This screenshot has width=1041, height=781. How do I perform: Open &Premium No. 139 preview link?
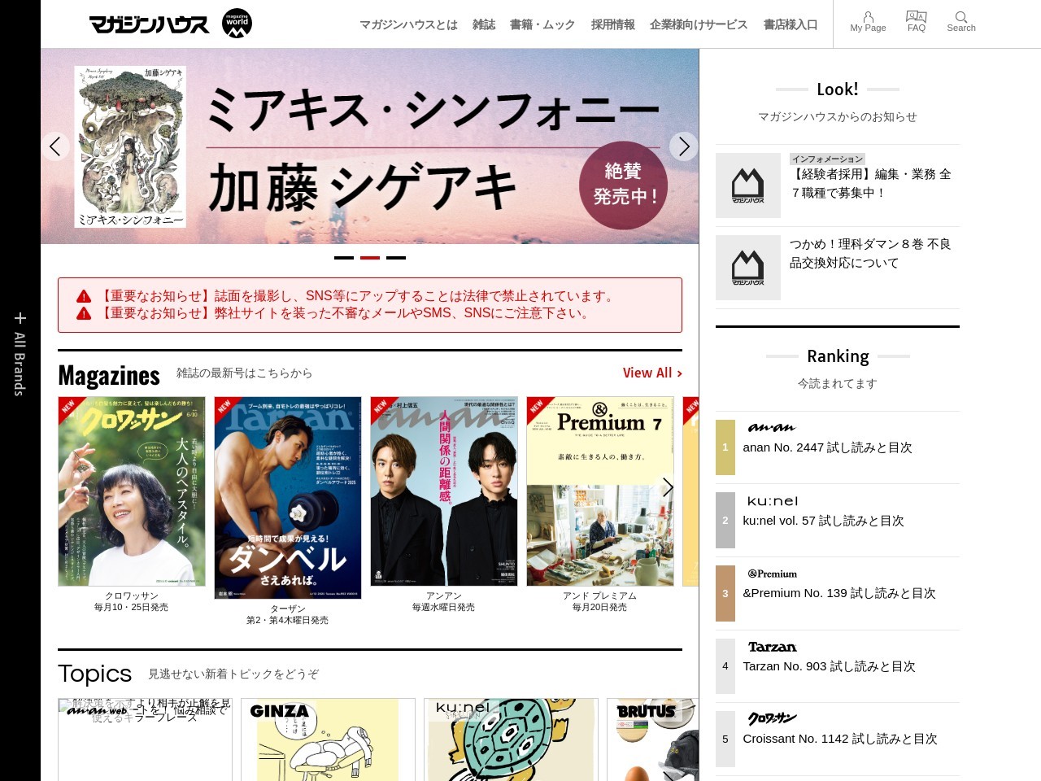(x=839, y=593)
